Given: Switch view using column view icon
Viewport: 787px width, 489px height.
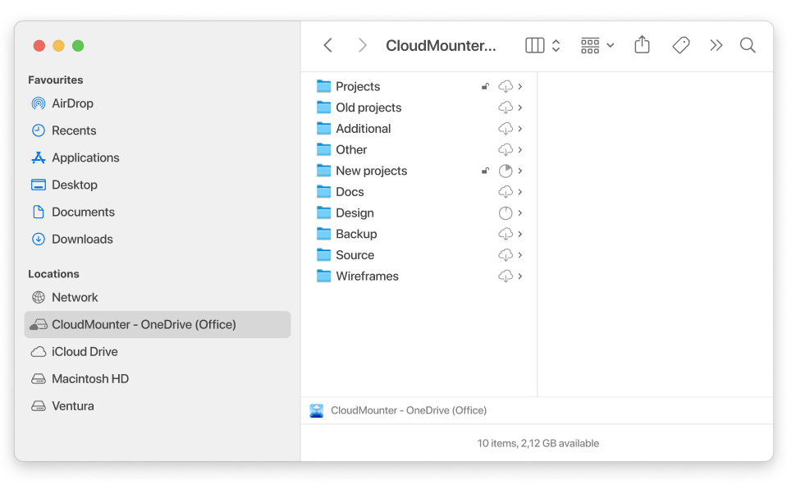Looking at the screenshot, I should [534, 45].
